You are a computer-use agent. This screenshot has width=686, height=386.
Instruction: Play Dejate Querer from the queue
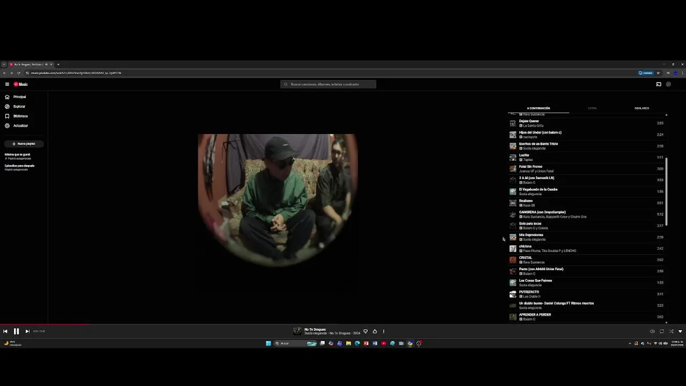tap(586, 123)
